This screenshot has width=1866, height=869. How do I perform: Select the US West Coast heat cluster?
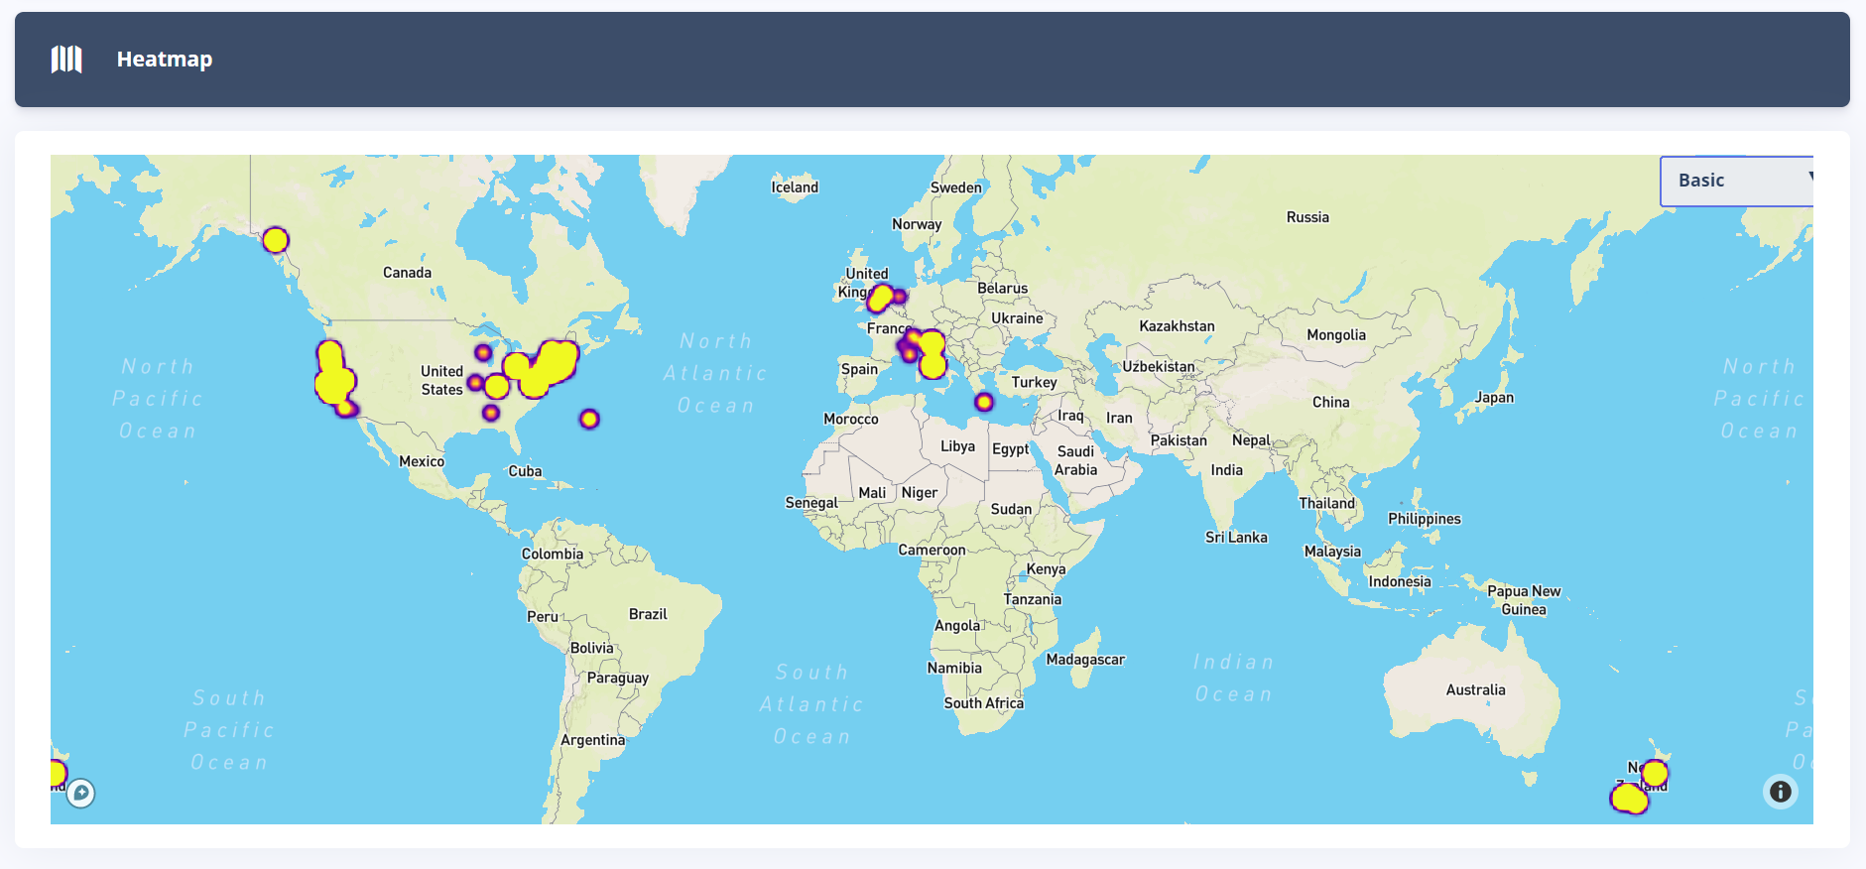pos(333,379)
